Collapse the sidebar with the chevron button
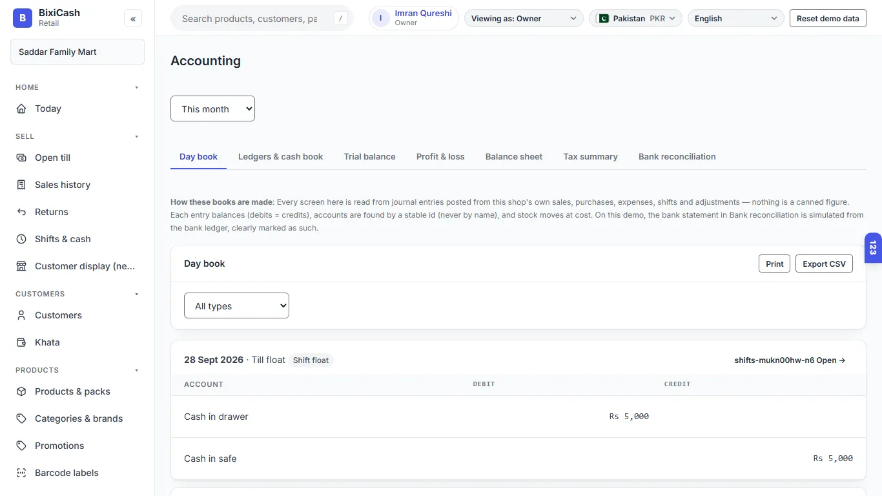This screenshot has width=882, height=496. [133, 19]
